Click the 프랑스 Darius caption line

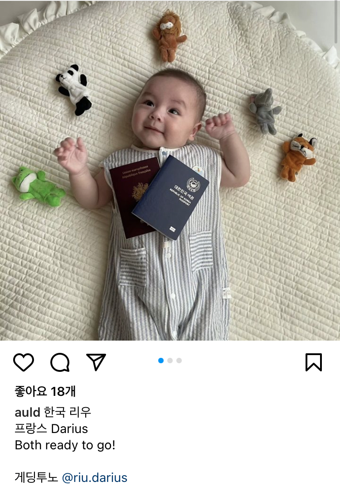[x=51, y=428]
